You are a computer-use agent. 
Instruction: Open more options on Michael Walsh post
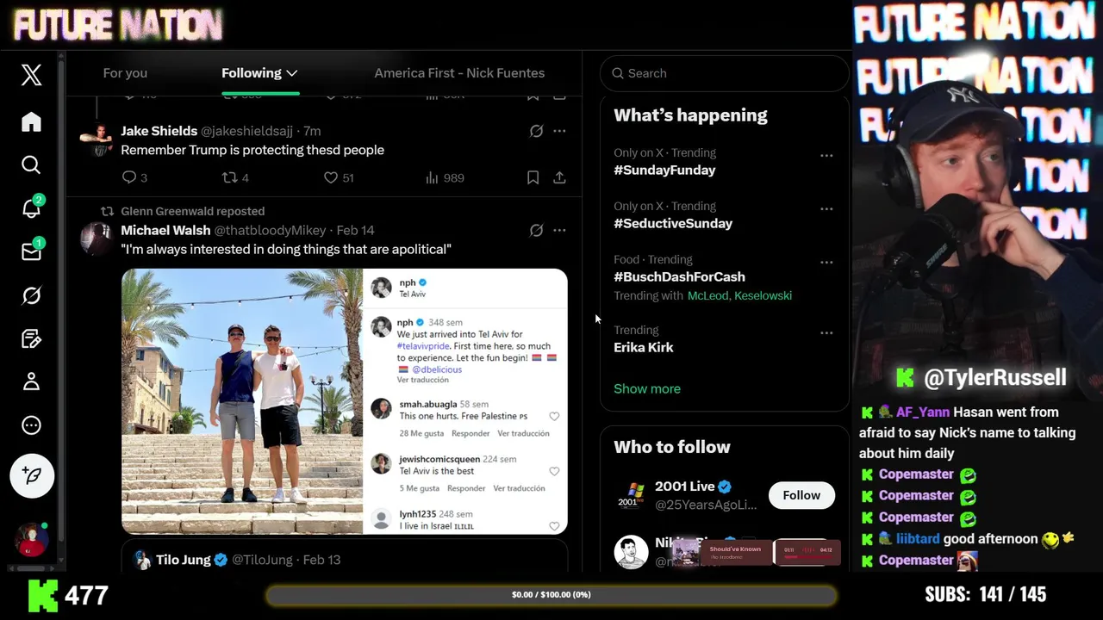coord(559,230)
